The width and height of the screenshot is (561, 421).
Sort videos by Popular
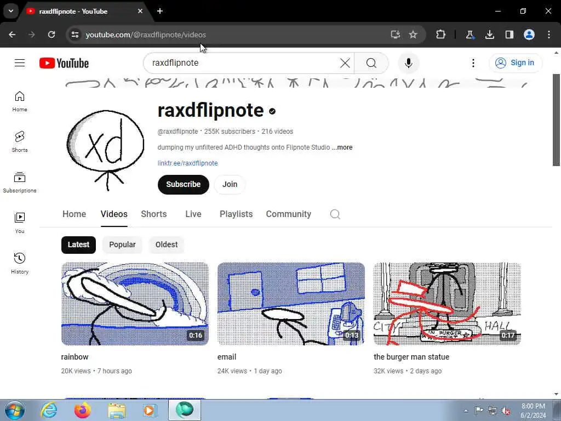click(122, 245)
